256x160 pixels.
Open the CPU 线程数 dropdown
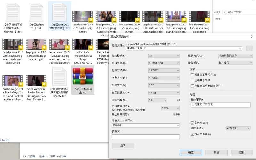(x=158, y=100)
